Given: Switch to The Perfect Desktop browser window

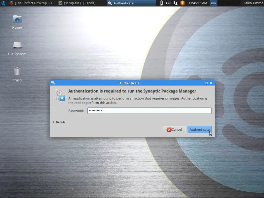Looking at the screenshot, I should point(32,3).
